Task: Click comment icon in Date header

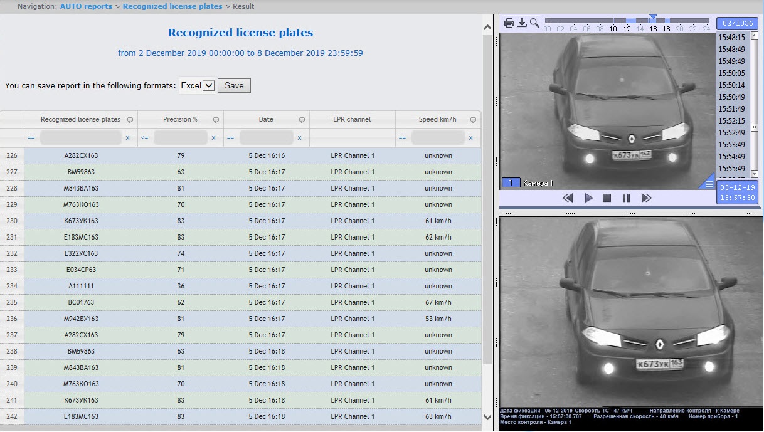Action: [302, 120]
